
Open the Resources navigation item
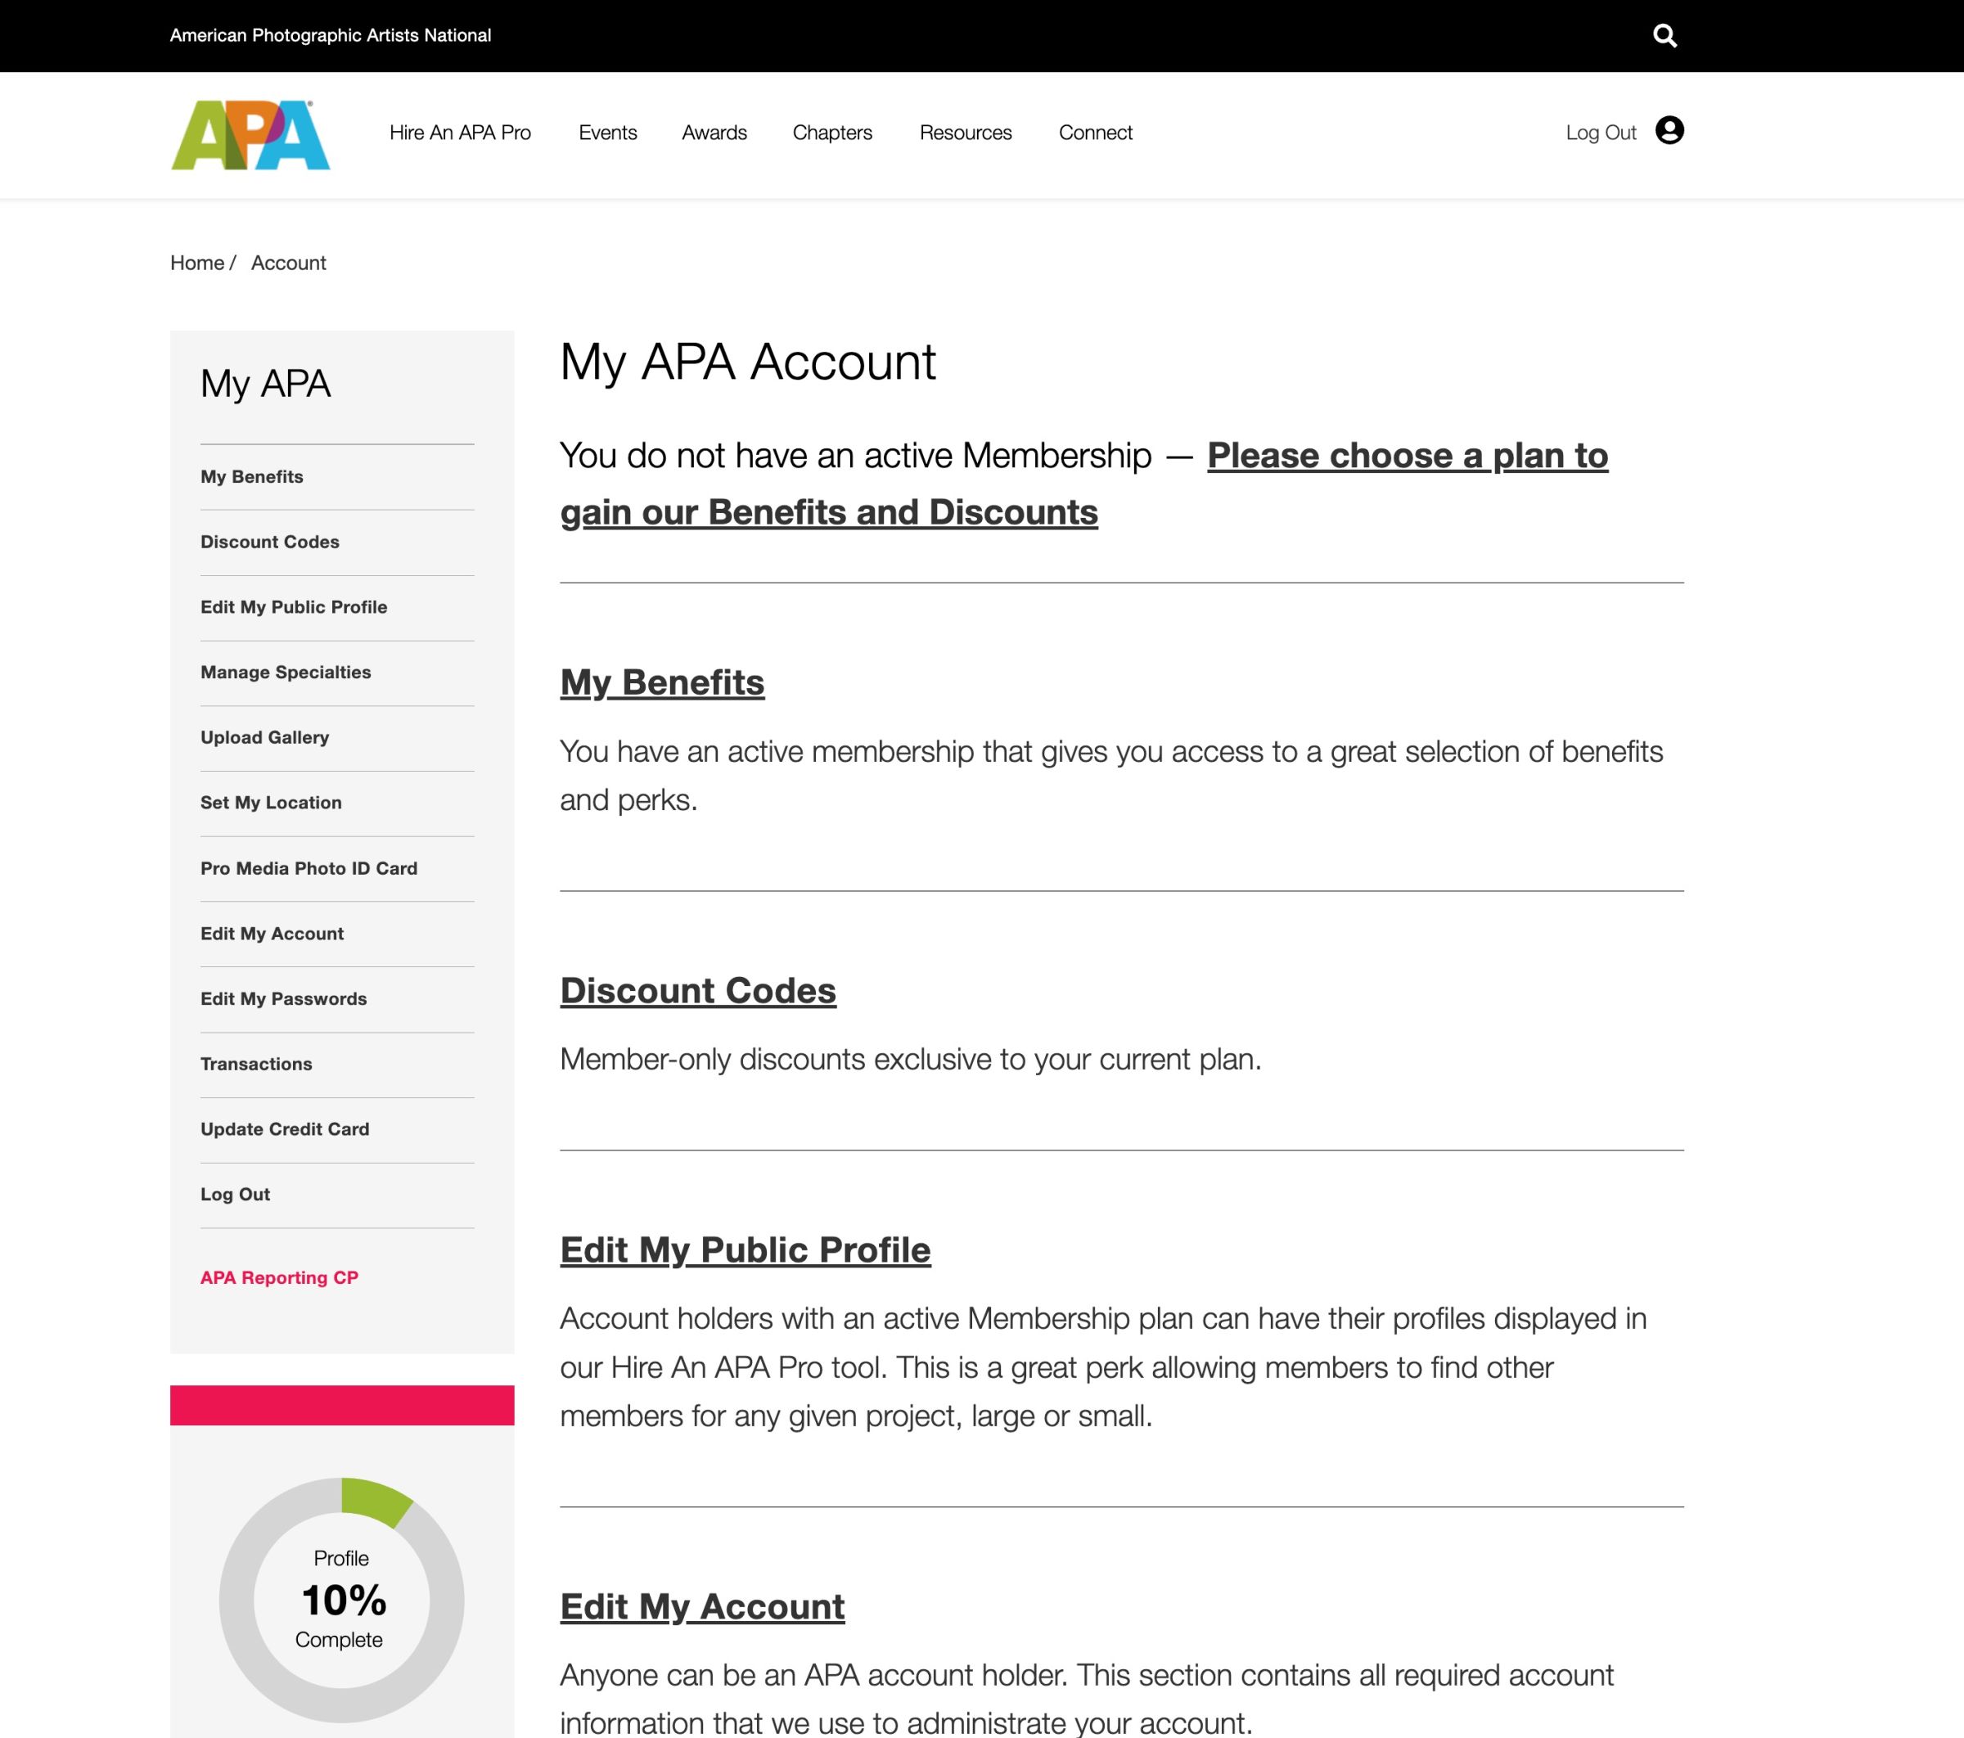(965, 133)
